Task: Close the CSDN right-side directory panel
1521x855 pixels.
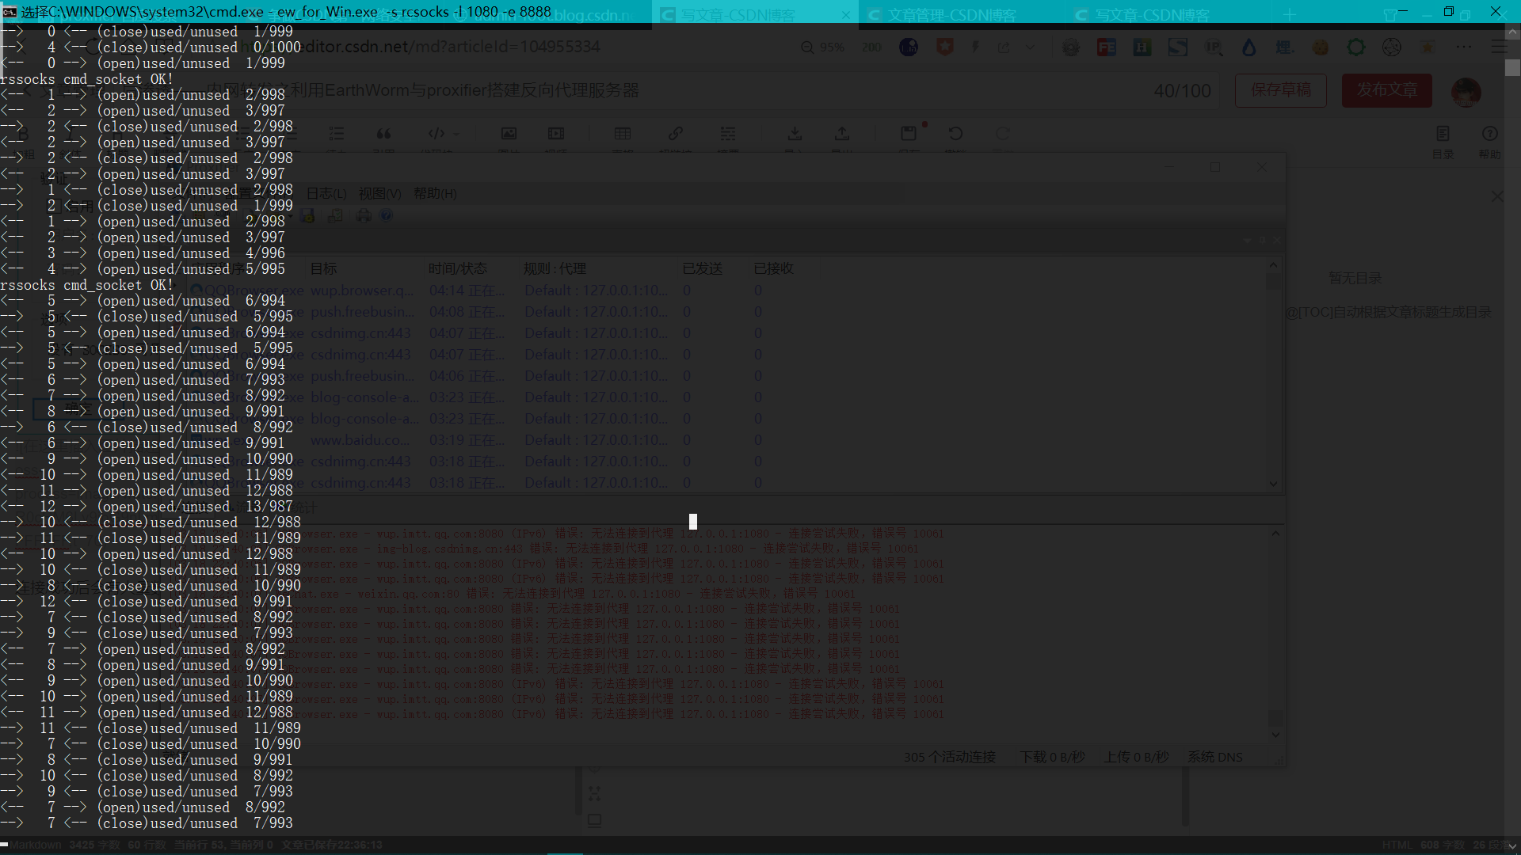Action: (1496, 196)
